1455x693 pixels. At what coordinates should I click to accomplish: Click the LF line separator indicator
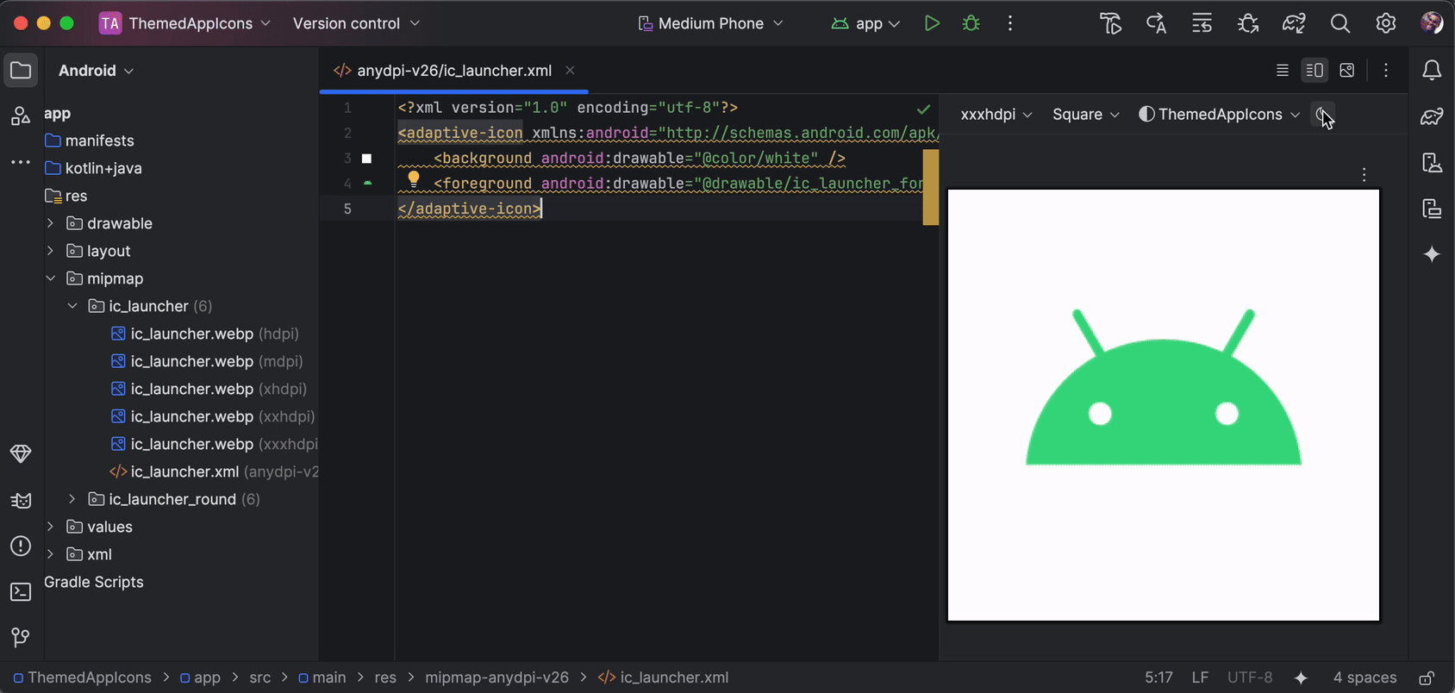1200,678
